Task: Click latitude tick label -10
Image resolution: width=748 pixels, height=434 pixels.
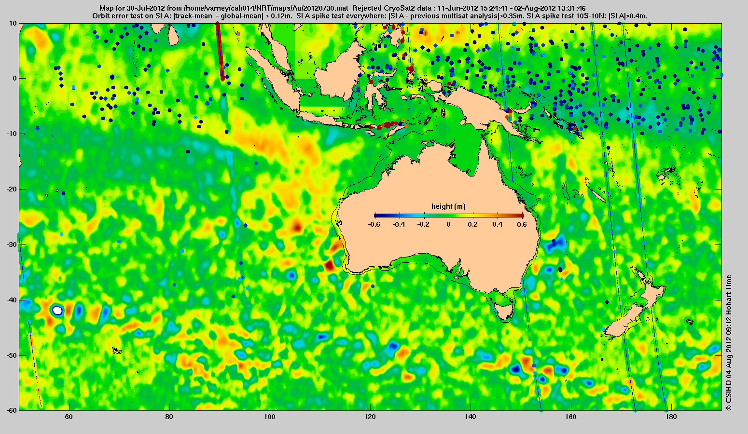Action: 12,134
